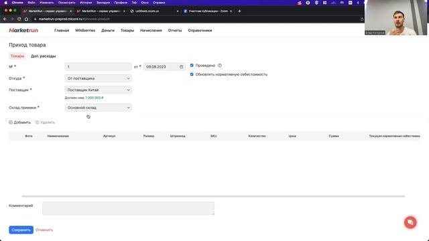Open the Откуда dropdown
This screenshot has width=429, height=241.
click(99, 78)
